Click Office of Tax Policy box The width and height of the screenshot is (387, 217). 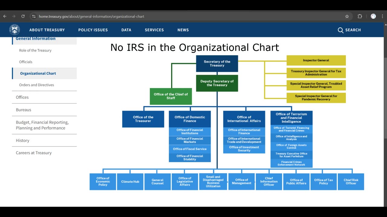(324, 181)
